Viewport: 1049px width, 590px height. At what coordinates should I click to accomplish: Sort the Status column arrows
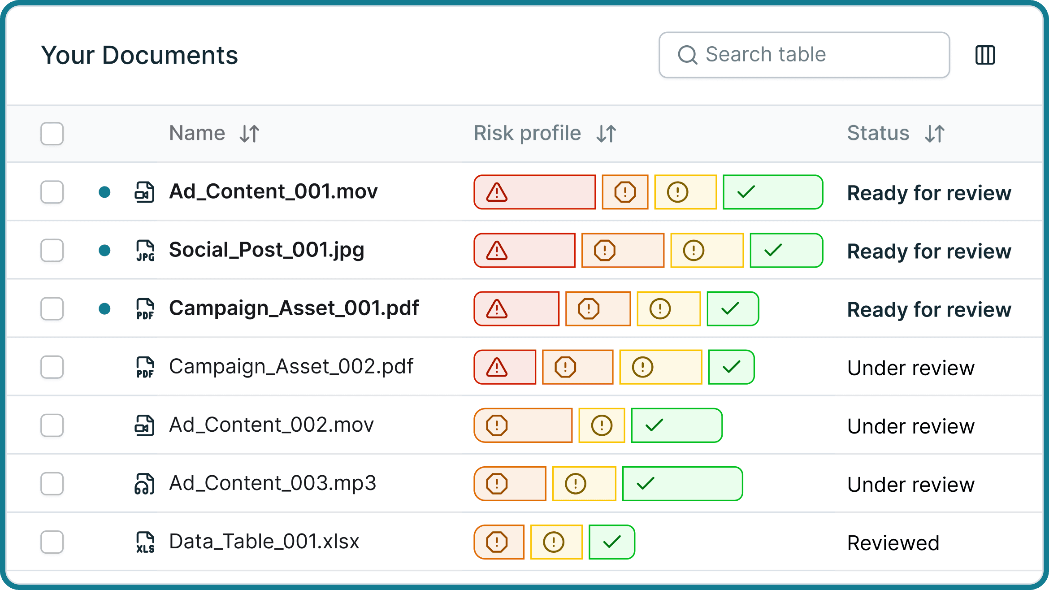tap(935, 134)
